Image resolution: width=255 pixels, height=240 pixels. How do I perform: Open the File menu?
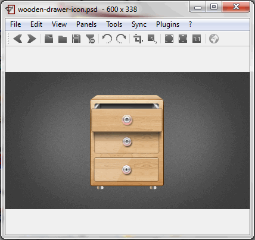tap(15, 24)
